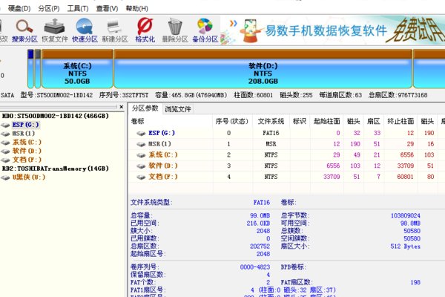Click the 总扇区数 value 202752
Viewport: 445px width, 297px height.
tap(260, 247)
